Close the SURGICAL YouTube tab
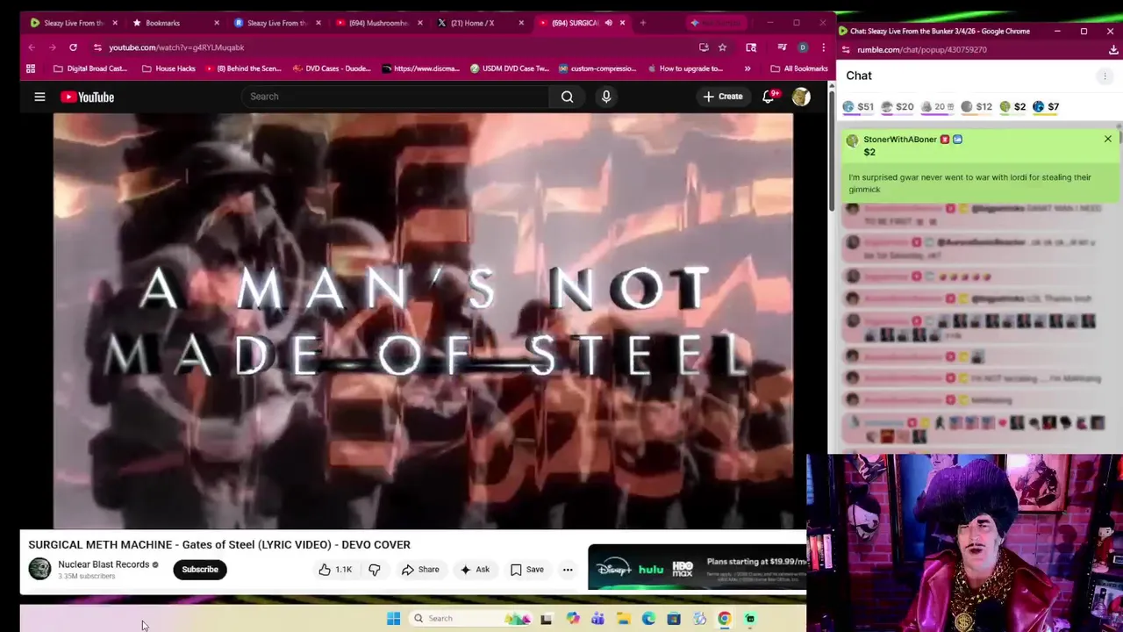Viewport: 1123px width, 632px height. [x=623, y=23]
